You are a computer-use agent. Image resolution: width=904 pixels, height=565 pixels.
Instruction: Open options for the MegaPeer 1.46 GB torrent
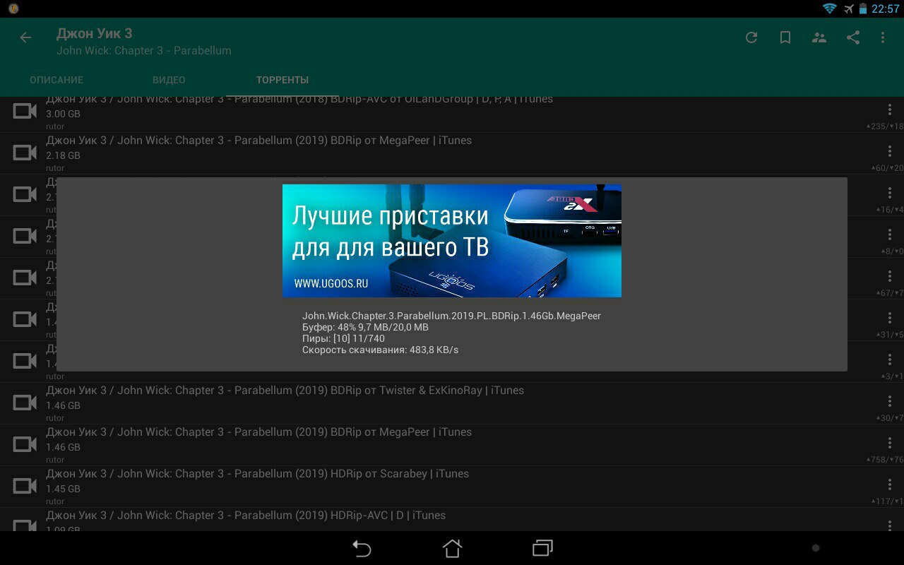(x=890, y=443)
